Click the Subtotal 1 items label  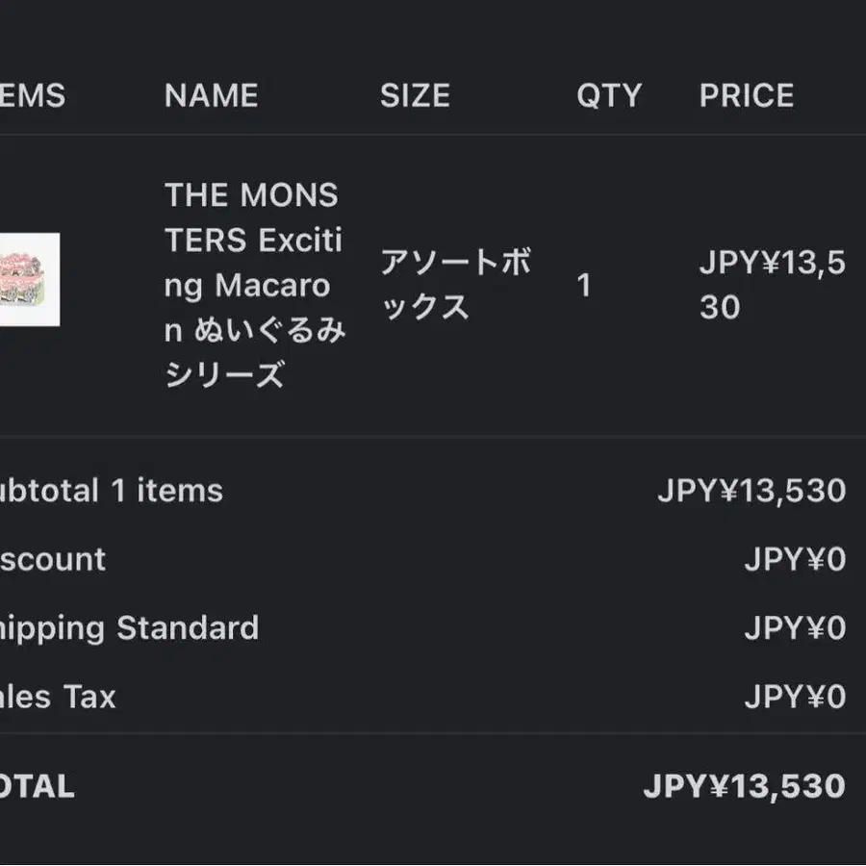pyautogui.click(x=112, y=491)
